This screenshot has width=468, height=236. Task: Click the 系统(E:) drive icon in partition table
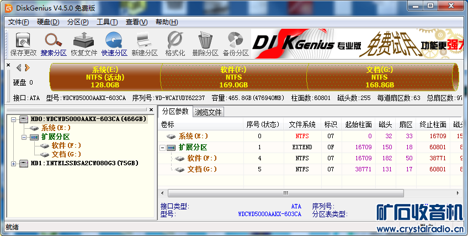tap(171, 136)
